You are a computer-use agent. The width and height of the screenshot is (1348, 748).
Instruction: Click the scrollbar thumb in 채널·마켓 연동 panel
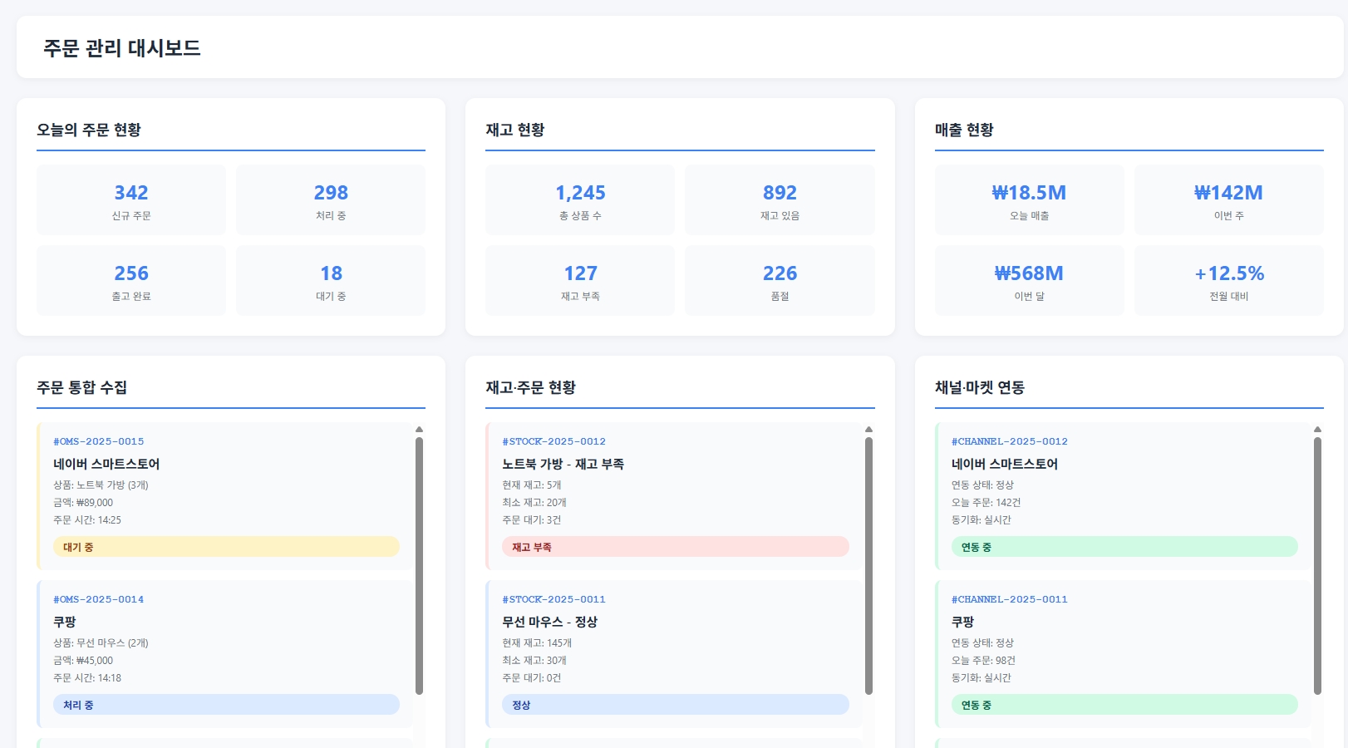(1317, 565)
